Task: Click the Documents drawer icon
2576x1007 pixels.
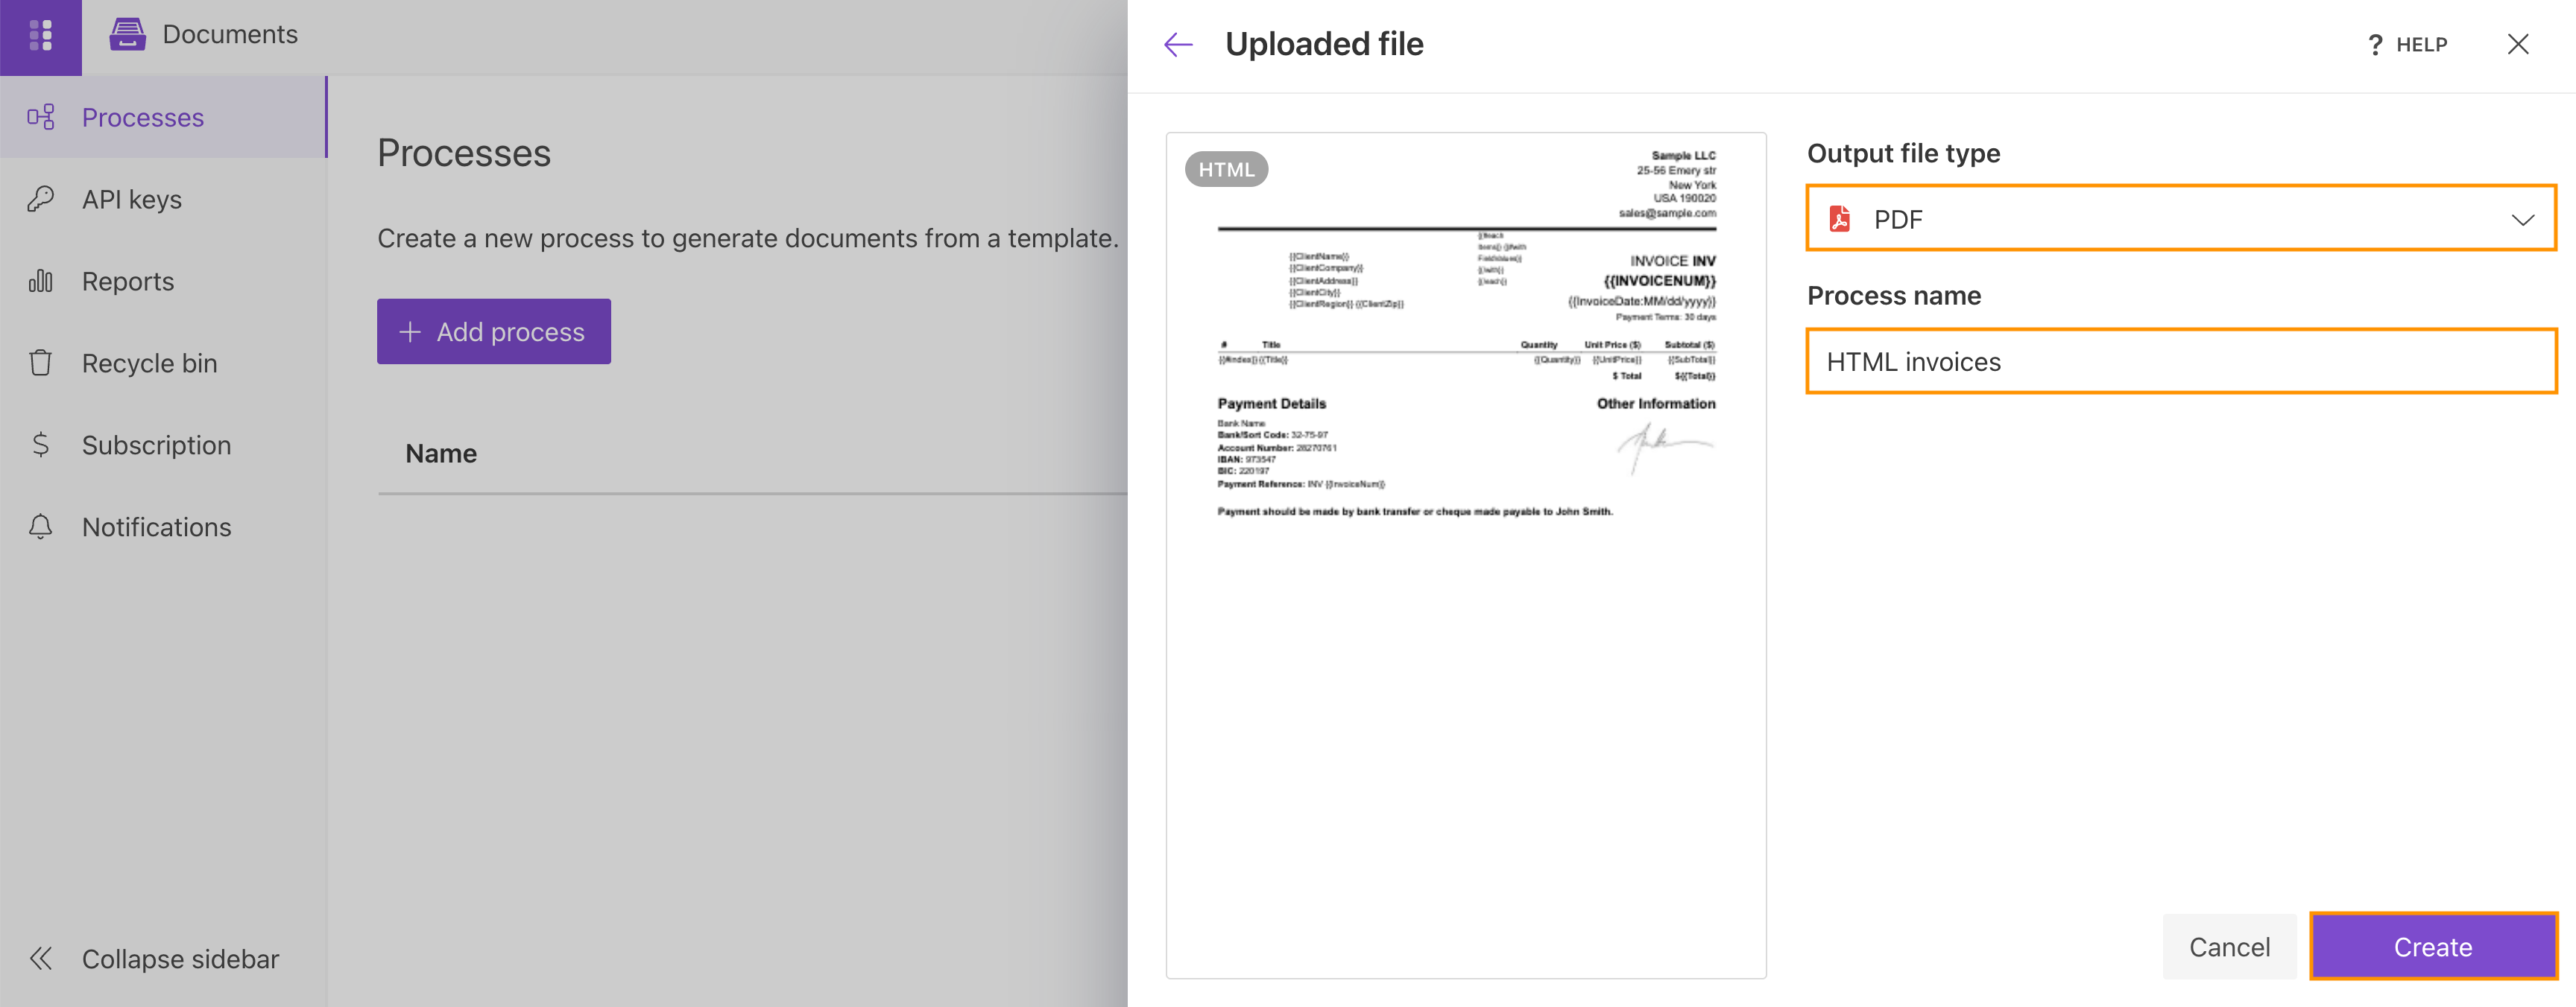Action: pyautogui.click(x=128, y=35)
